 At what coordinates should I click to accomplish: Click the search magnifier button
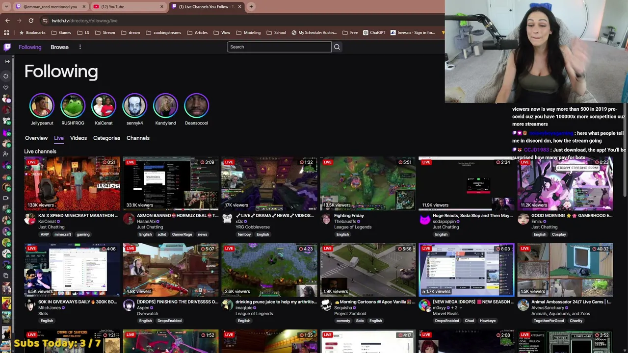pos(337,47)
